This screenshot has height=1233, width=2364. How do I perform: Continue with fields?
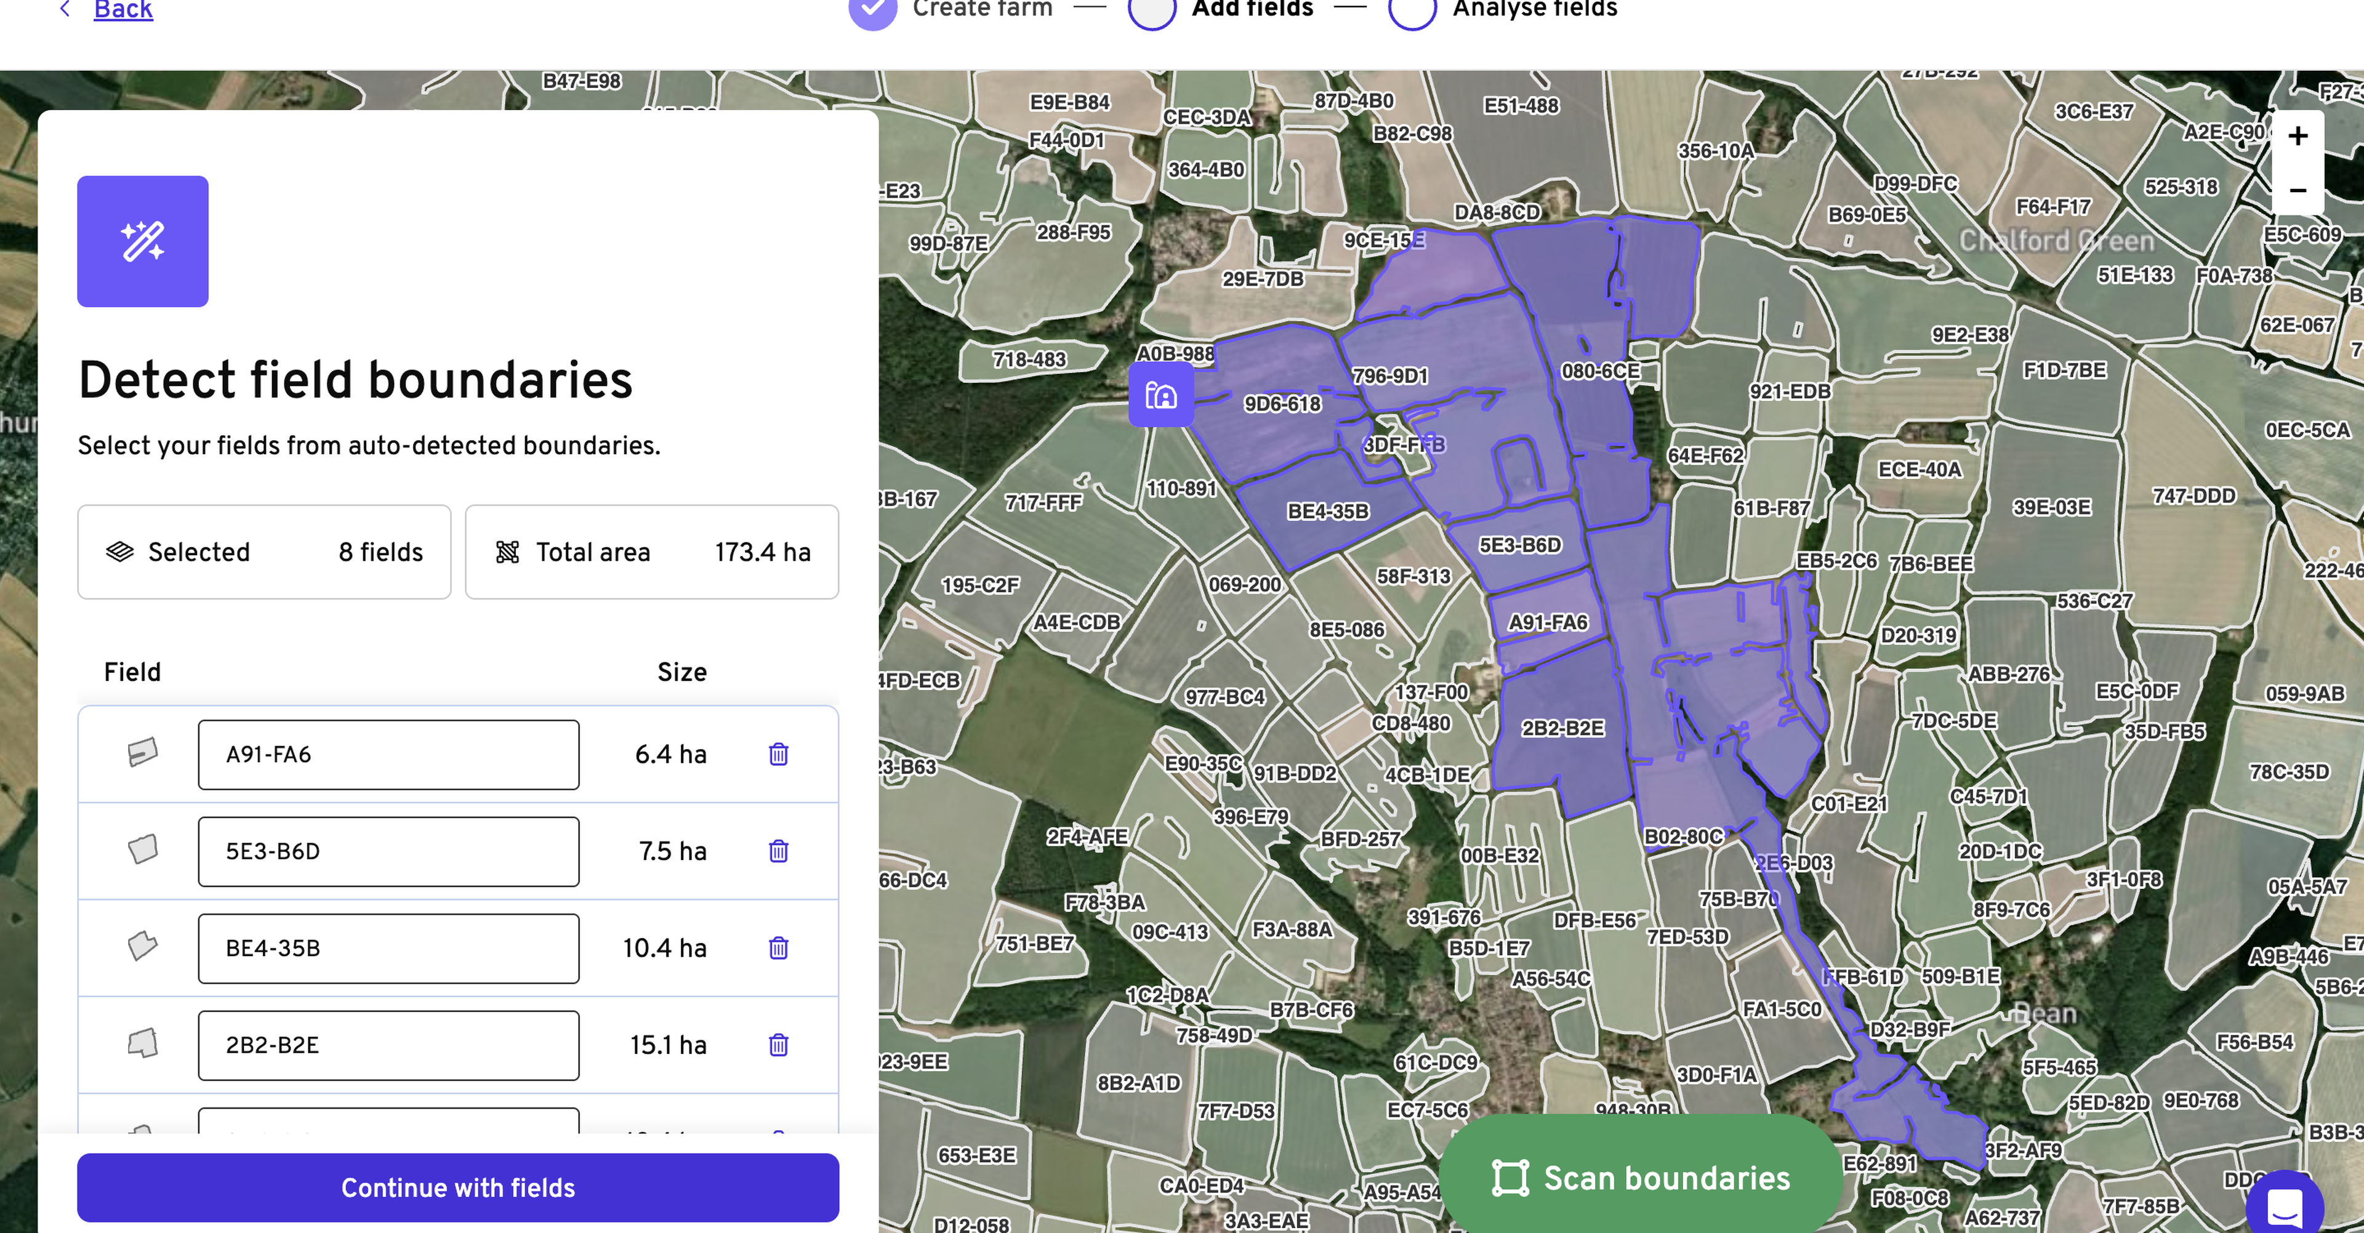coord(458,1187)
